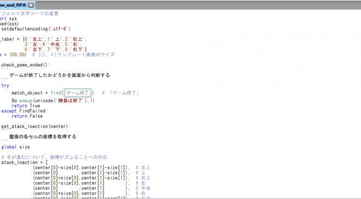
Task: Click the 'atack_loaction = [' line
Action: tap(25, 162)
